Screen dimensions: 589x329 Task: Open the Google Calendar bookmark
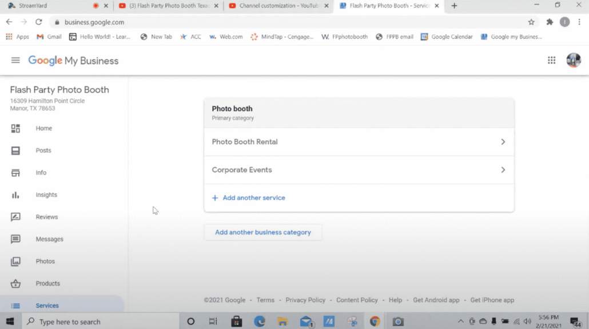click(x=447, y=37)
